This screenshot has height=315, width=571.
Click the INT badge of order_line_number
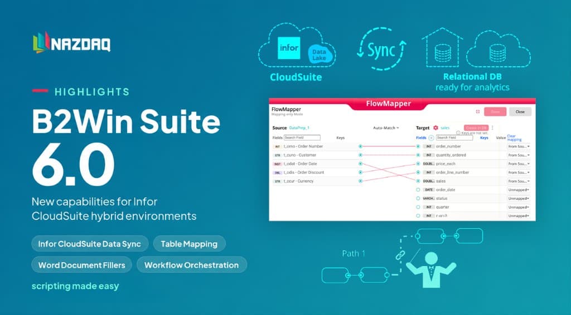coord(429,173)
